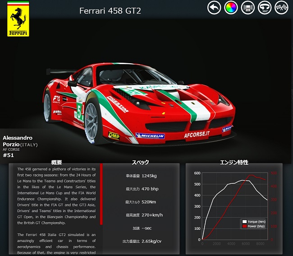Click the 470 bhp power value
Image resolution: width=293 pixels, height=256 pixels.
[x=150, y=189]
